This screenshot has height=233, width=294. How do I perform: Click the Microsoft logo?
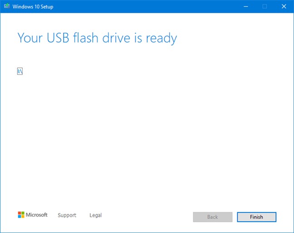pos(33,215)
